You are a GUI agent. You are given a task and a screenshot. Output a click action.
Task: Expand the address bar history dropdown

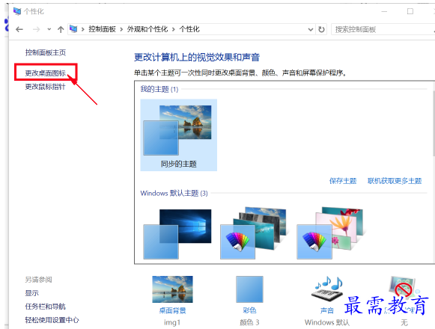click(x=311, y=29)
